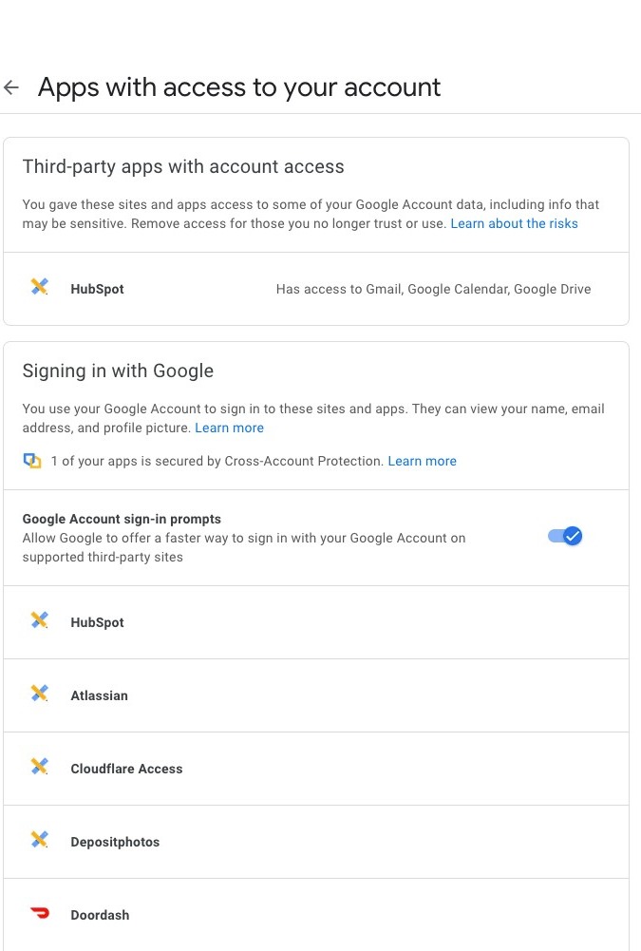Click HubSpot icon in third-party apps section
641x951 pixels.
(x=39, y=287)
